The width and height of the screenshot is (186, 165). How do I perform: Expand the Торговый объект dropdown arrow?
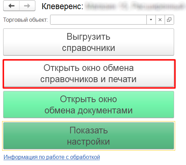151,20
